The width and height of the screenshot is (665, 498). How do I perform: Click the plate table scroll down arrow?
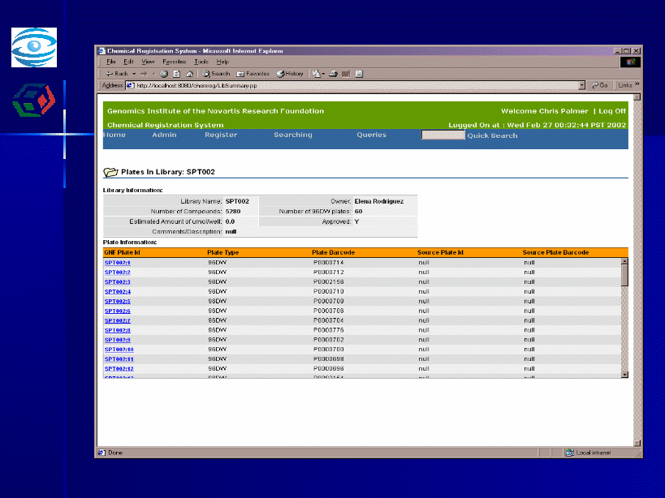tap(624, 374)
